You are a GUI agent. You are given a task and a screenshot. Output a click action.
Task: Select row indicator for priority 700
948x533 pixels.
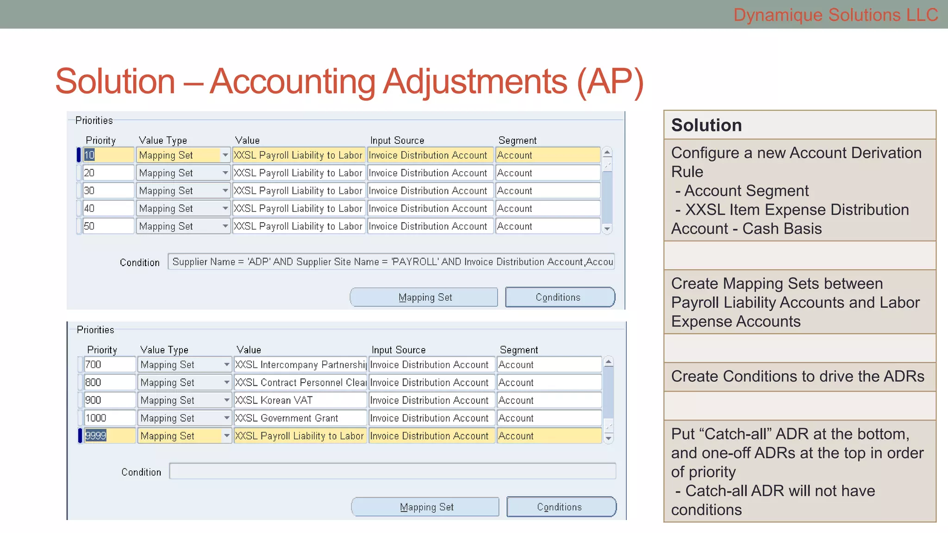point(81,365)
